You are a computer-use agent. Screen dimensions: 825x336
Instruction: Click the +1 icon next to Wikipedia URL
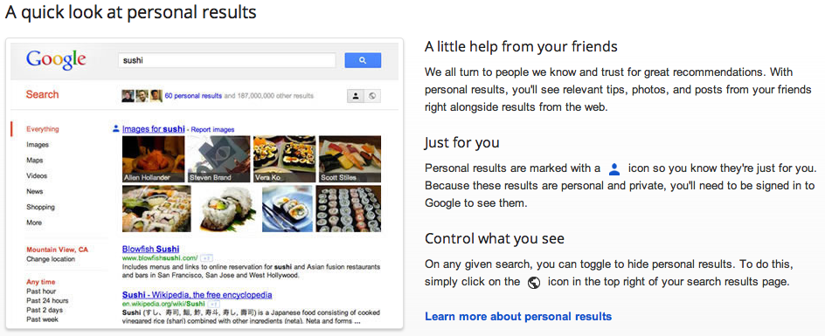click(x=213, y=305)
